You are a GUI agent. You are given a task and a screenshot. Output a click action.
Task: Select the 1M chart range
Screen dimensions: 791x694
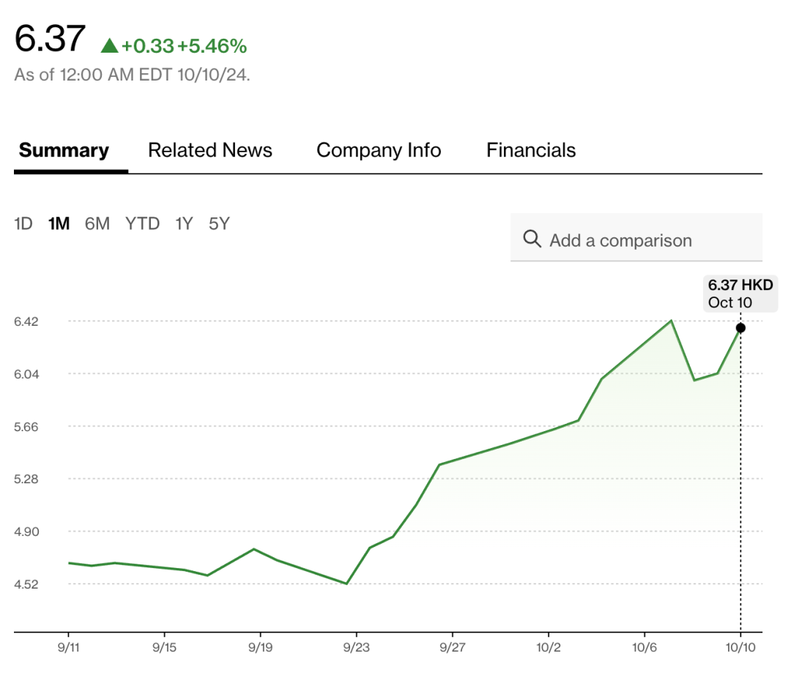coord(59,224)
